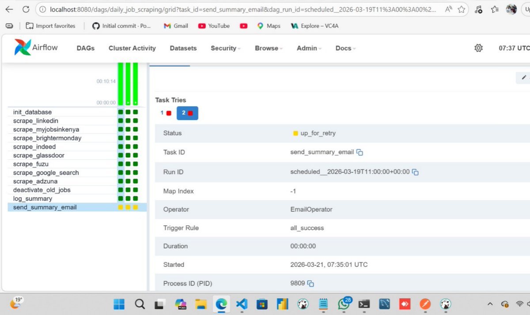Open Cluster Activity page

pos(132,48)
